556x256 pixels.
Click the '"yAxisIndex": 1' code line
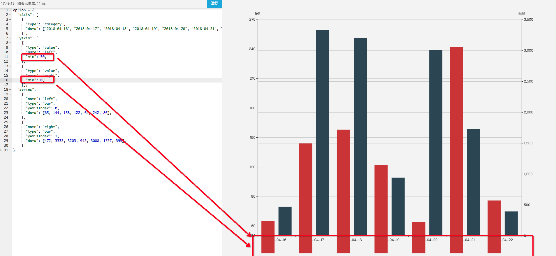coord(43,136)
